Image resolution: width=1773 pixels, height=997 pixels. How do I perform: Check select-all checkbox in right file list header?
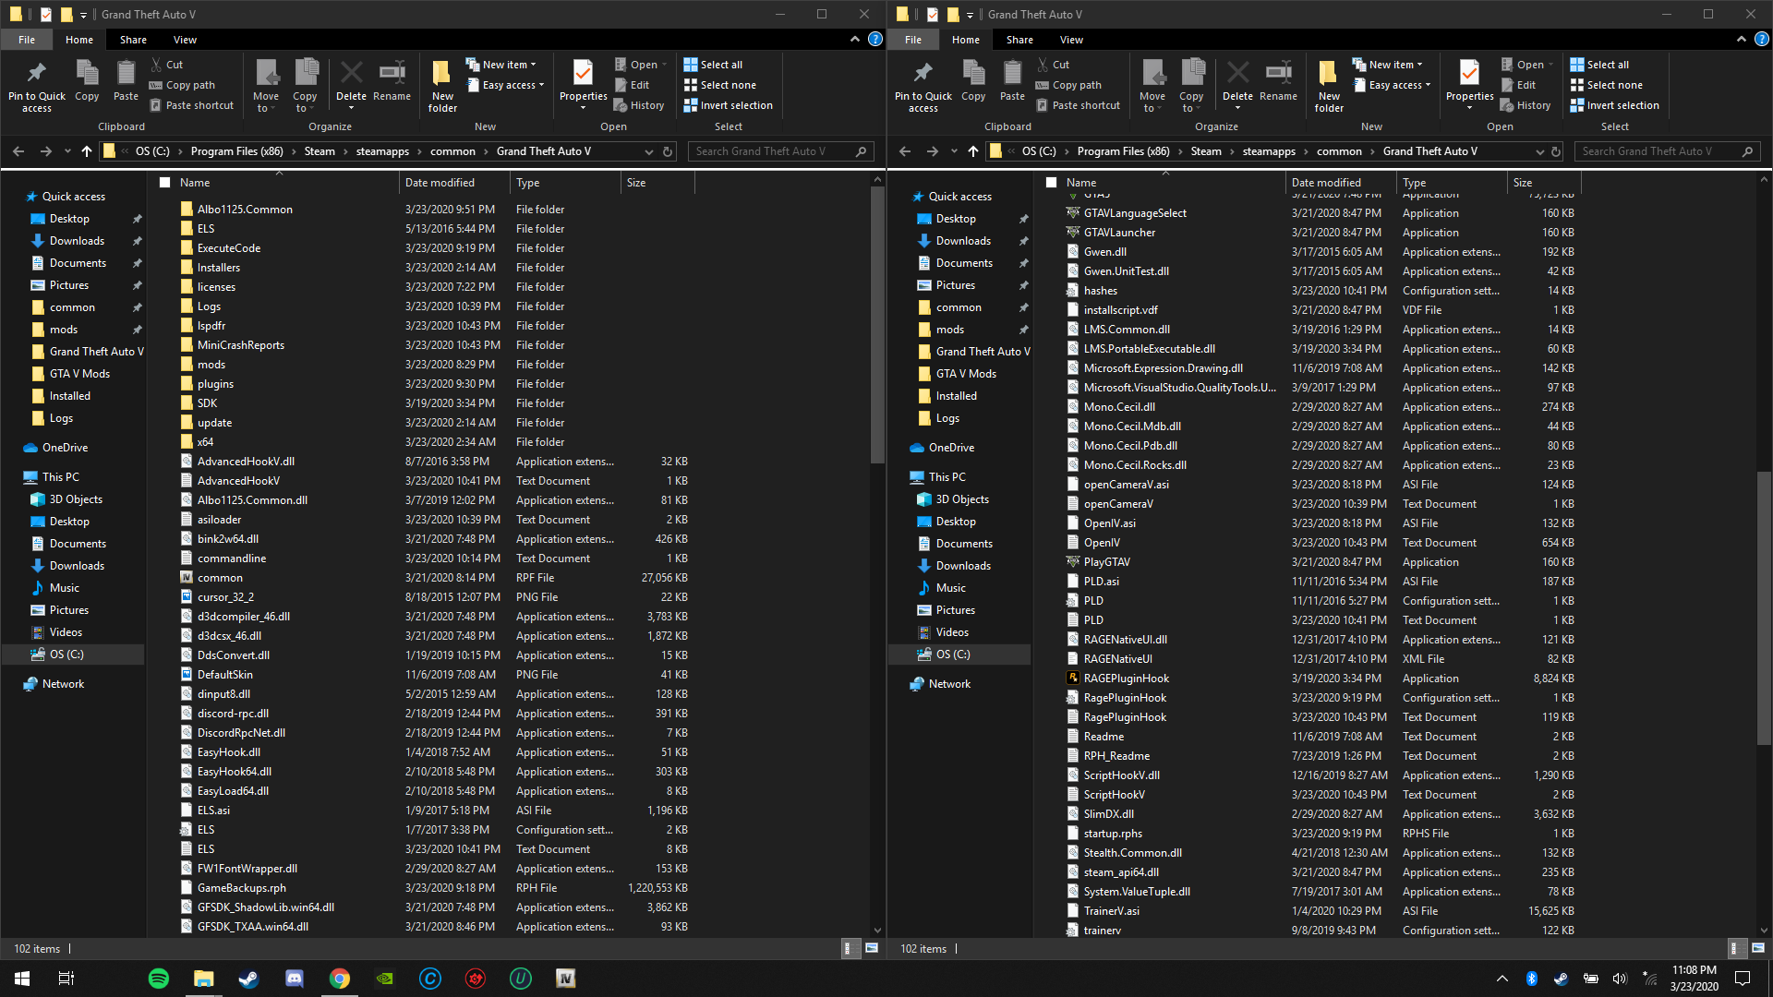tap(1052, 183)
